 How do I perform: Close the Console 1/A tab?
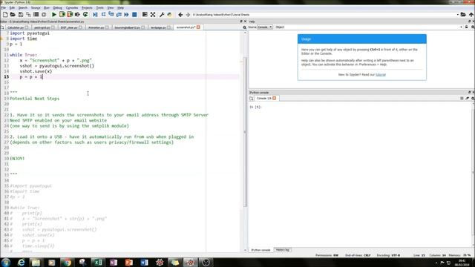274,99
